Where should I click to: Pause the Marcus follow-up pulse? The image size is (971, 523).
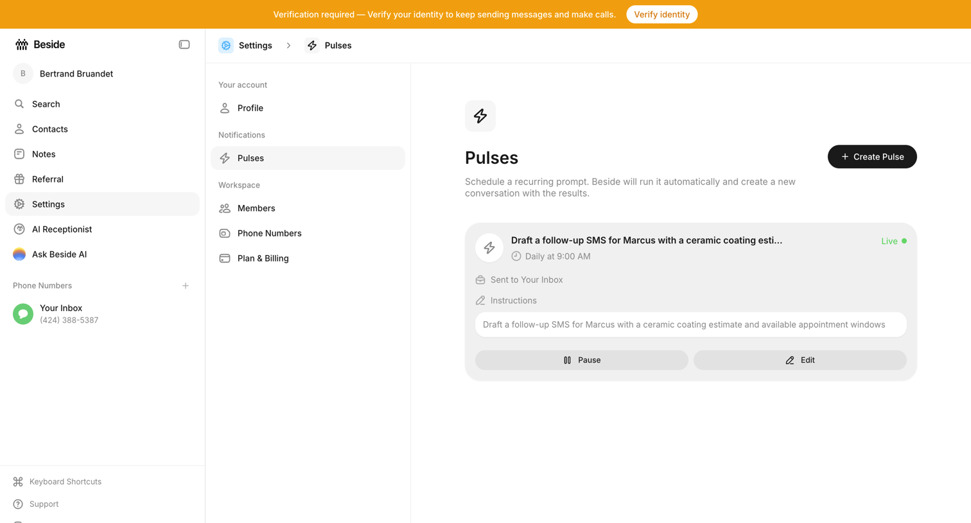(x=582, y=360)
